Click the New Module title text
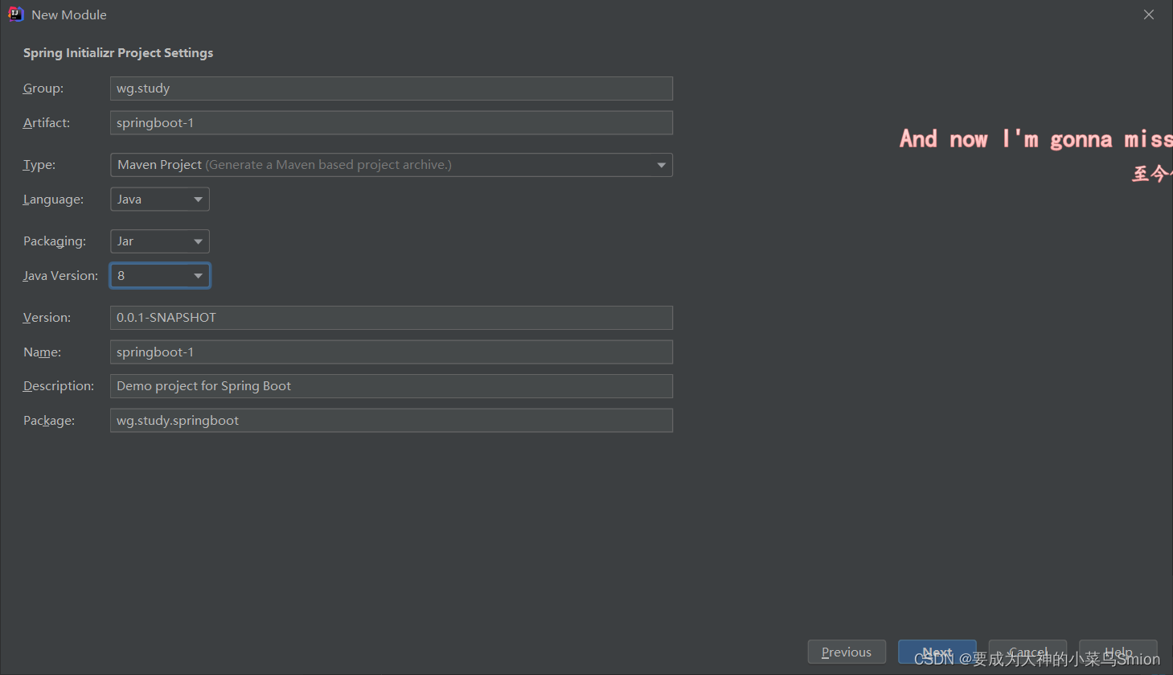 tap(69, 14)
